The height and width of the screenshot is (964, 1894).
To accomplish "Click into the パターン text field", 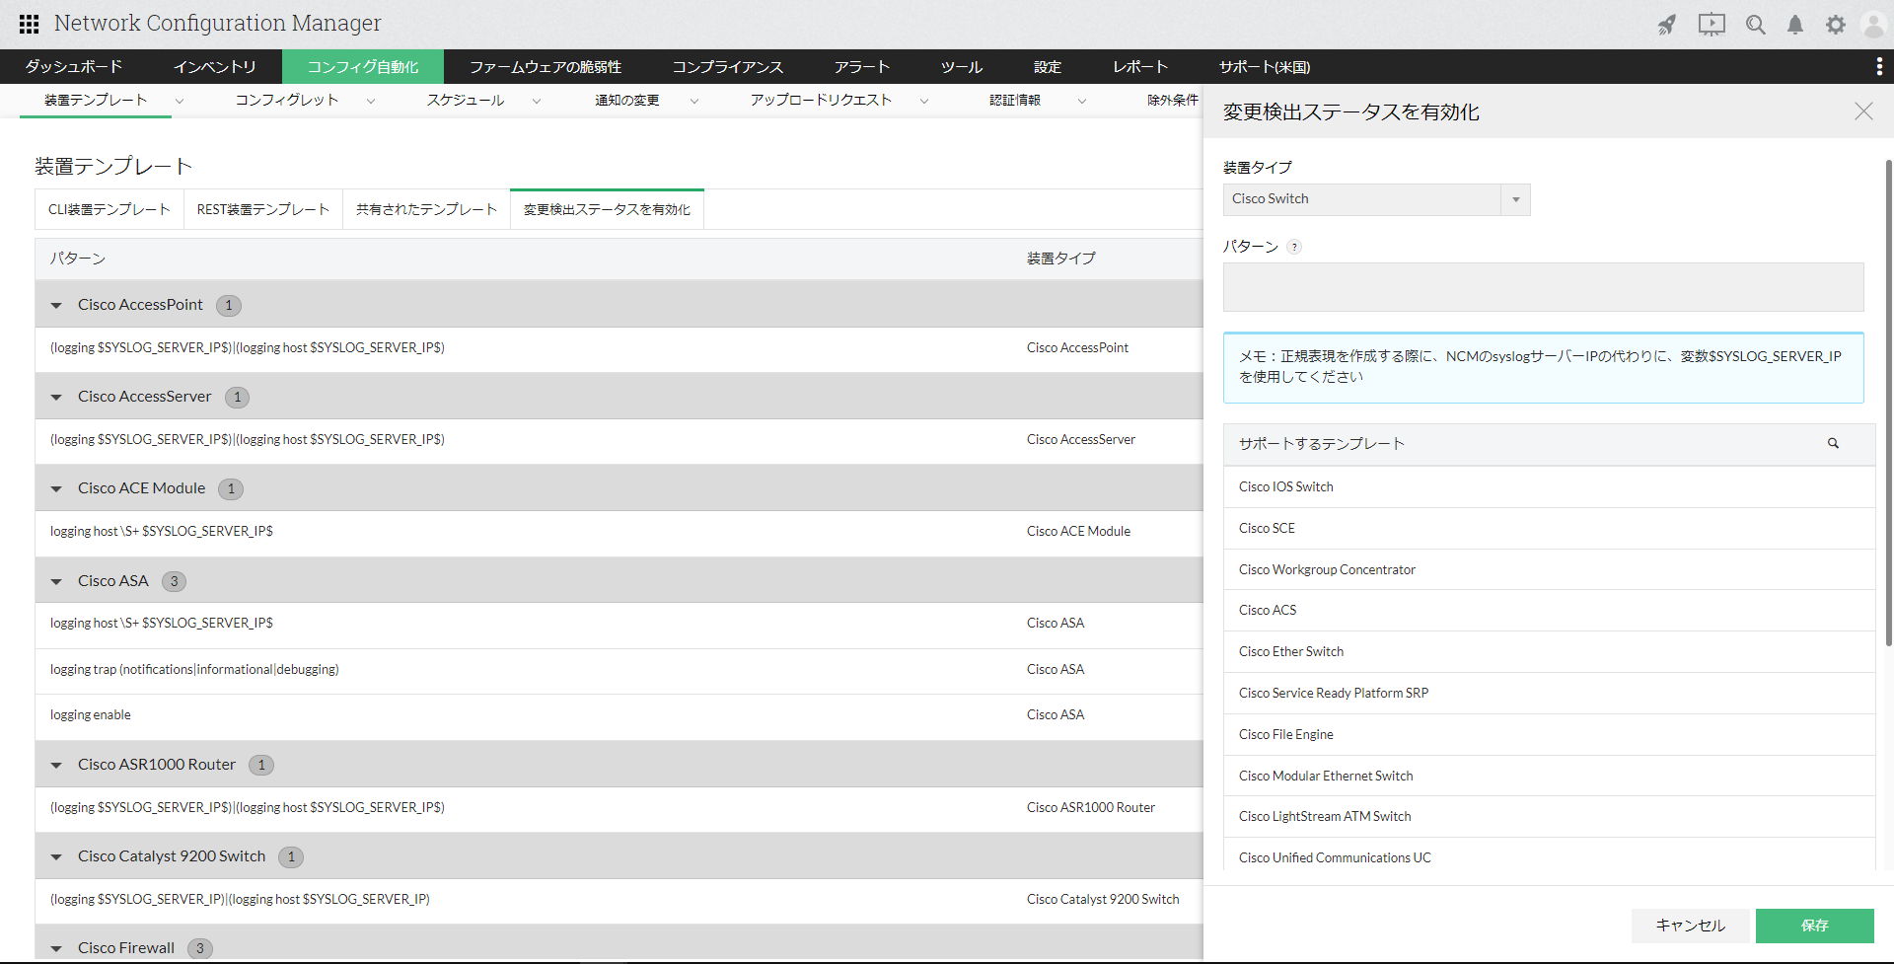I will coord(1543,287).
